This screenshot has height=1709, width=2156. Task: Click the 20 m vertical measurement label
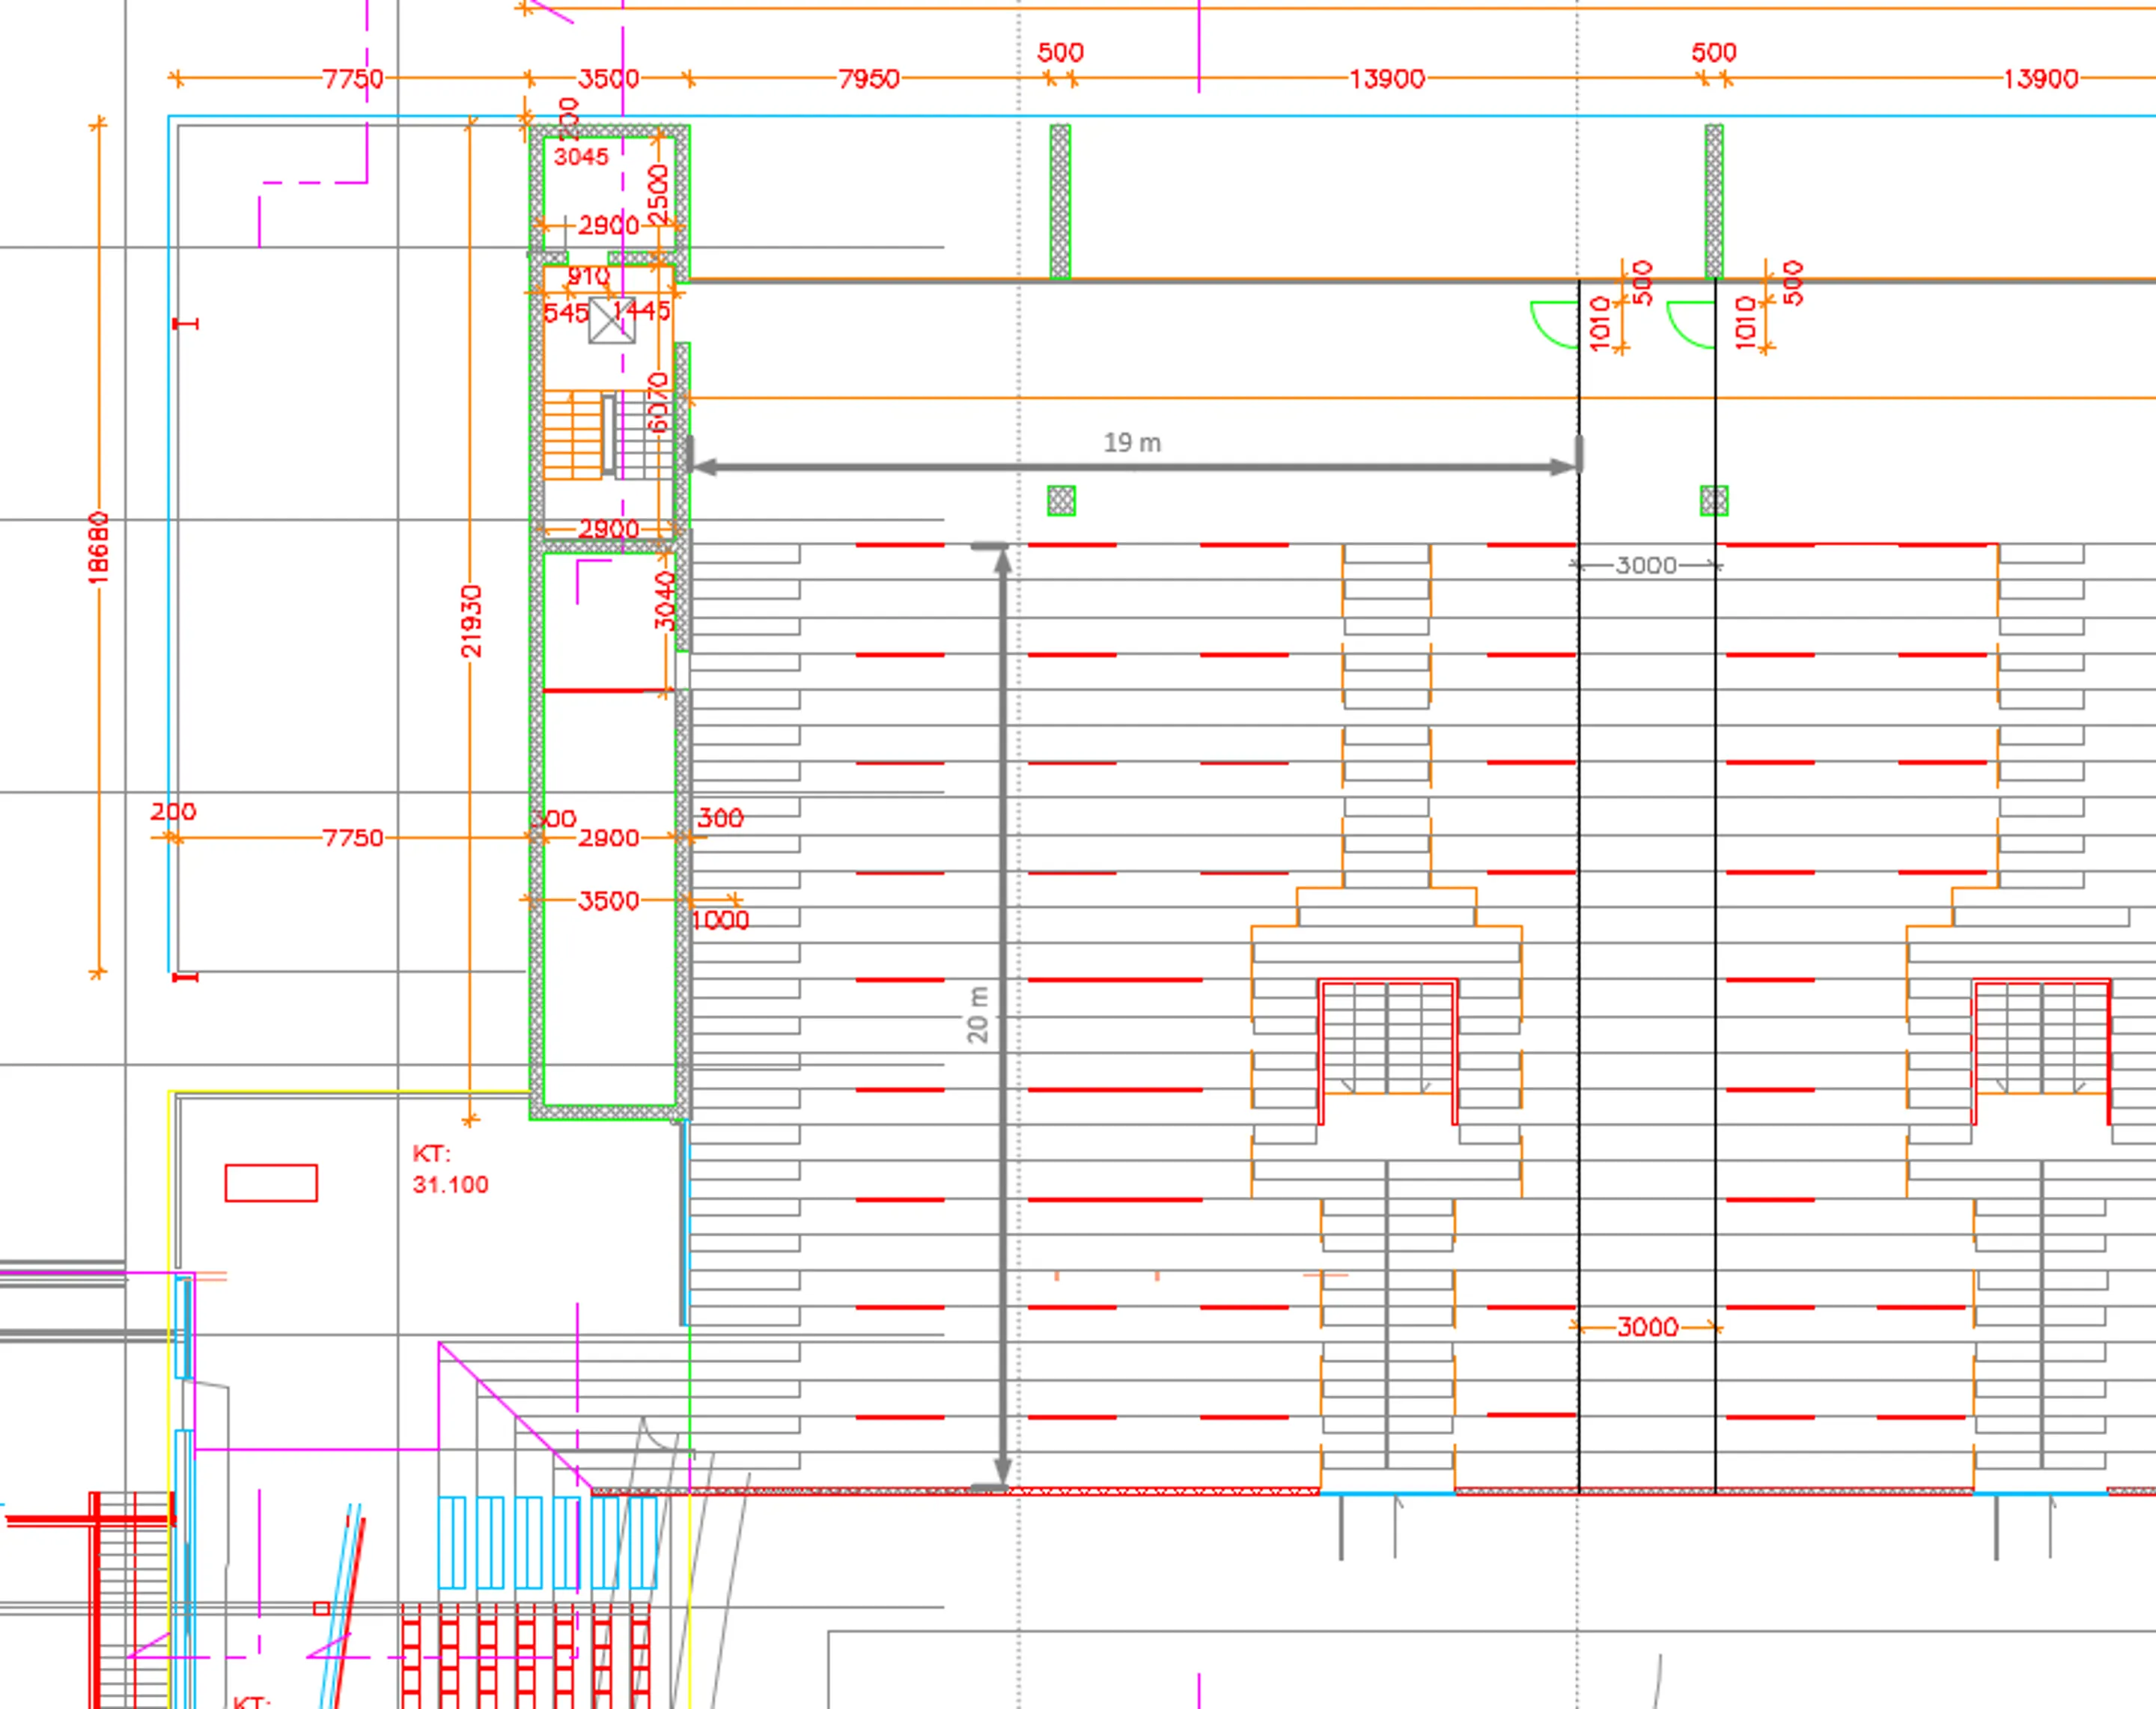[977, 1015]
